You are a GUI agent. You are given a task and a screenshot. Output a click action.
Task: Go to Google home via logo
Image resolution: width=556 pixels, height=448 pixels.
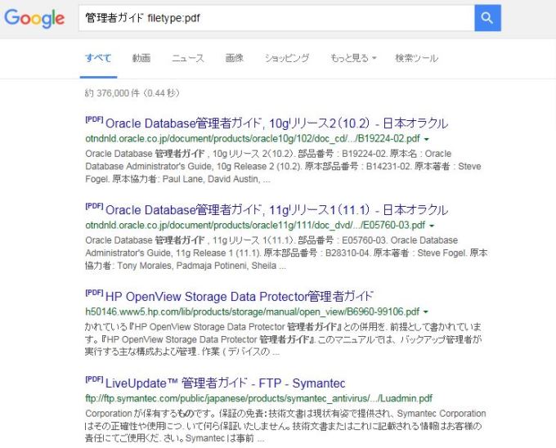click(x=34, y=19)
